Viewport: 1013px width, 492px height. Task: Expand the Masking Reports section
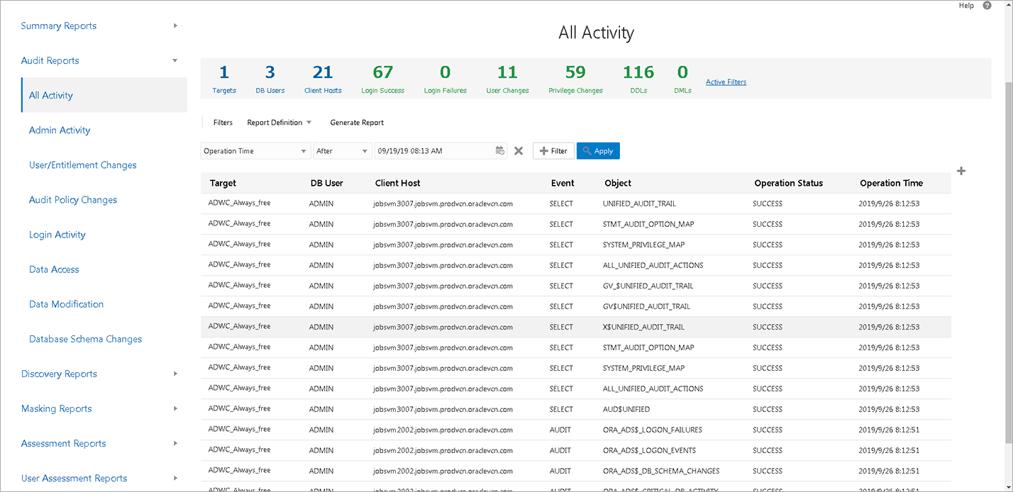tap(175, 409)
